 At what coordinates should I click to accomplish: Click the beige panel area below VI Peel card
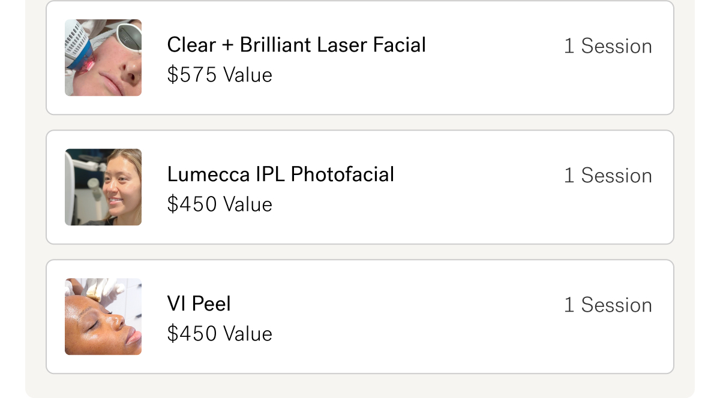360,386
